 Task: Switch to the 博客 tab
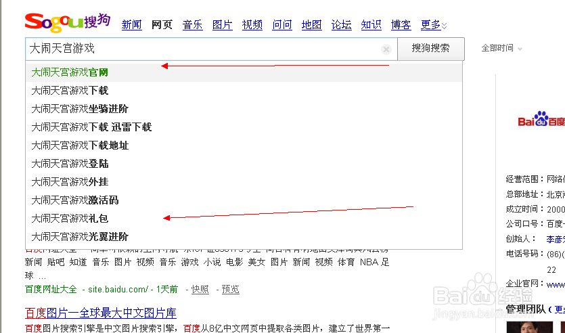click(401, 25)
